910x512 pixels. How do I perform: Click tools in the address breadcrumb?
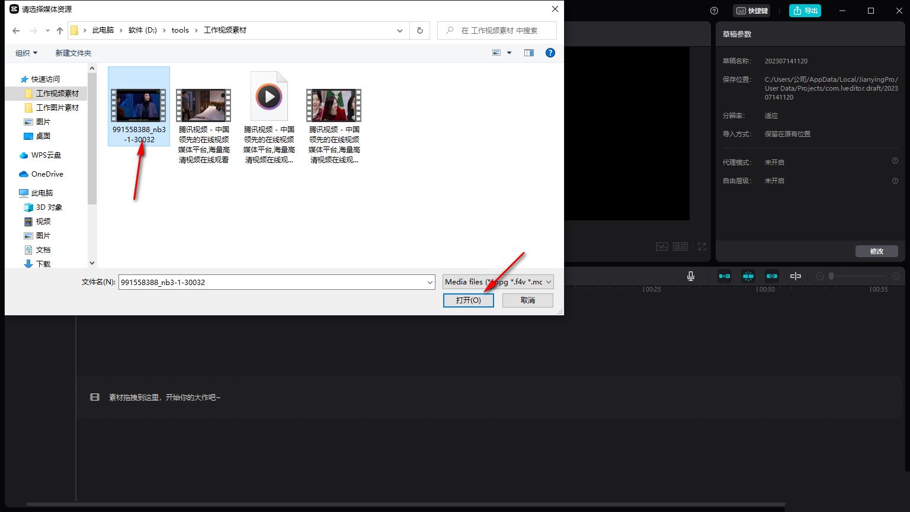180,30
